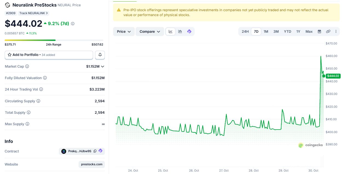Show Max Supply info icon
Screen dimensions: 342x174
coord(27,124)
